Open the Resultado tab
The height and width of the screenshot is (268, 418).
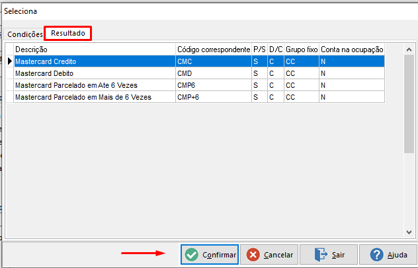(68, 33)
